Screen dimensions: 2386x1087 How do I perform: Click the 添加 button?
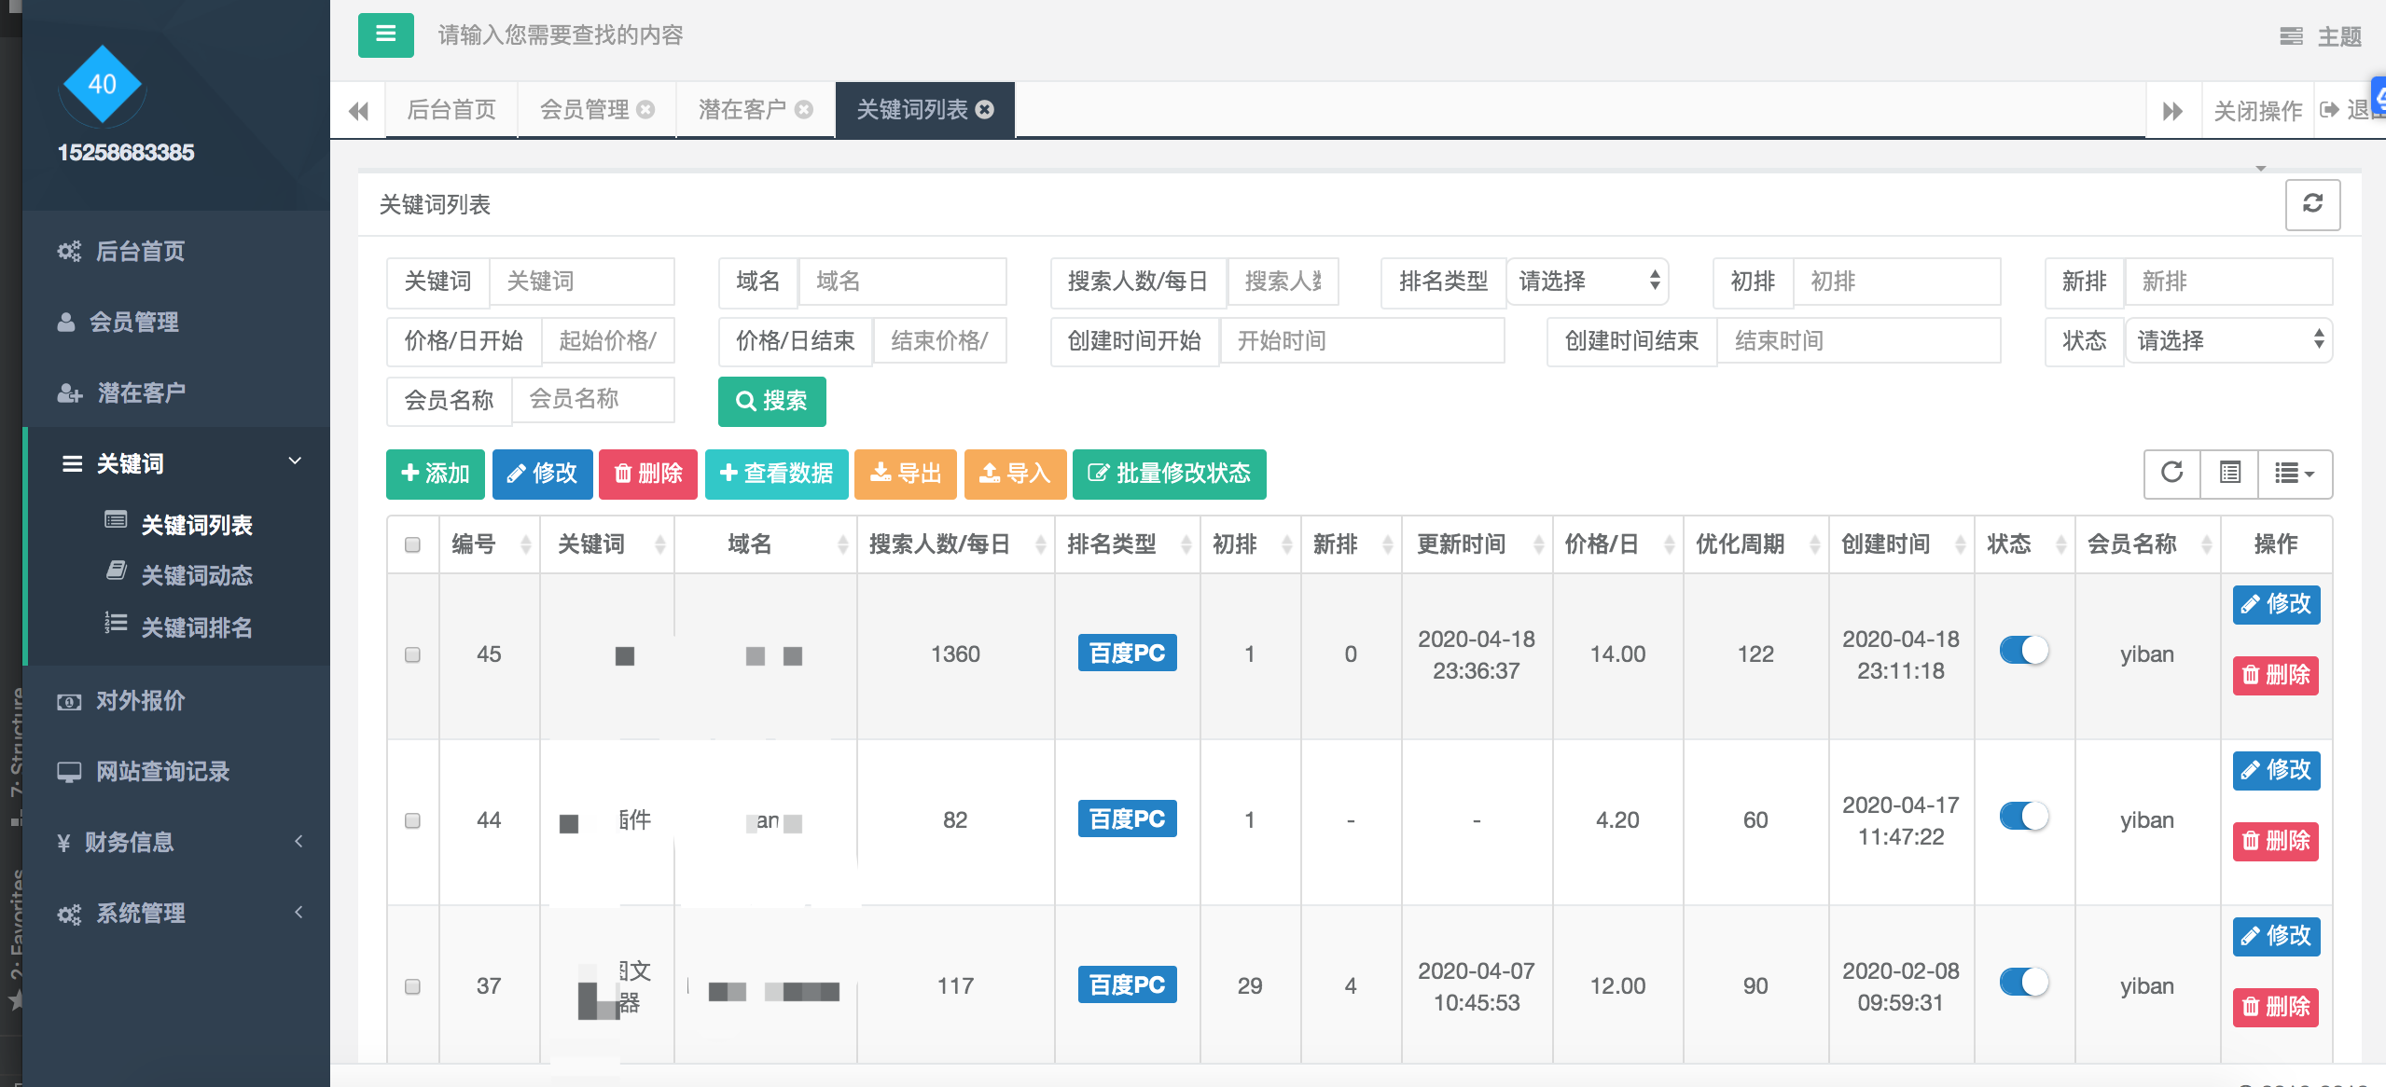pos(435,474)
